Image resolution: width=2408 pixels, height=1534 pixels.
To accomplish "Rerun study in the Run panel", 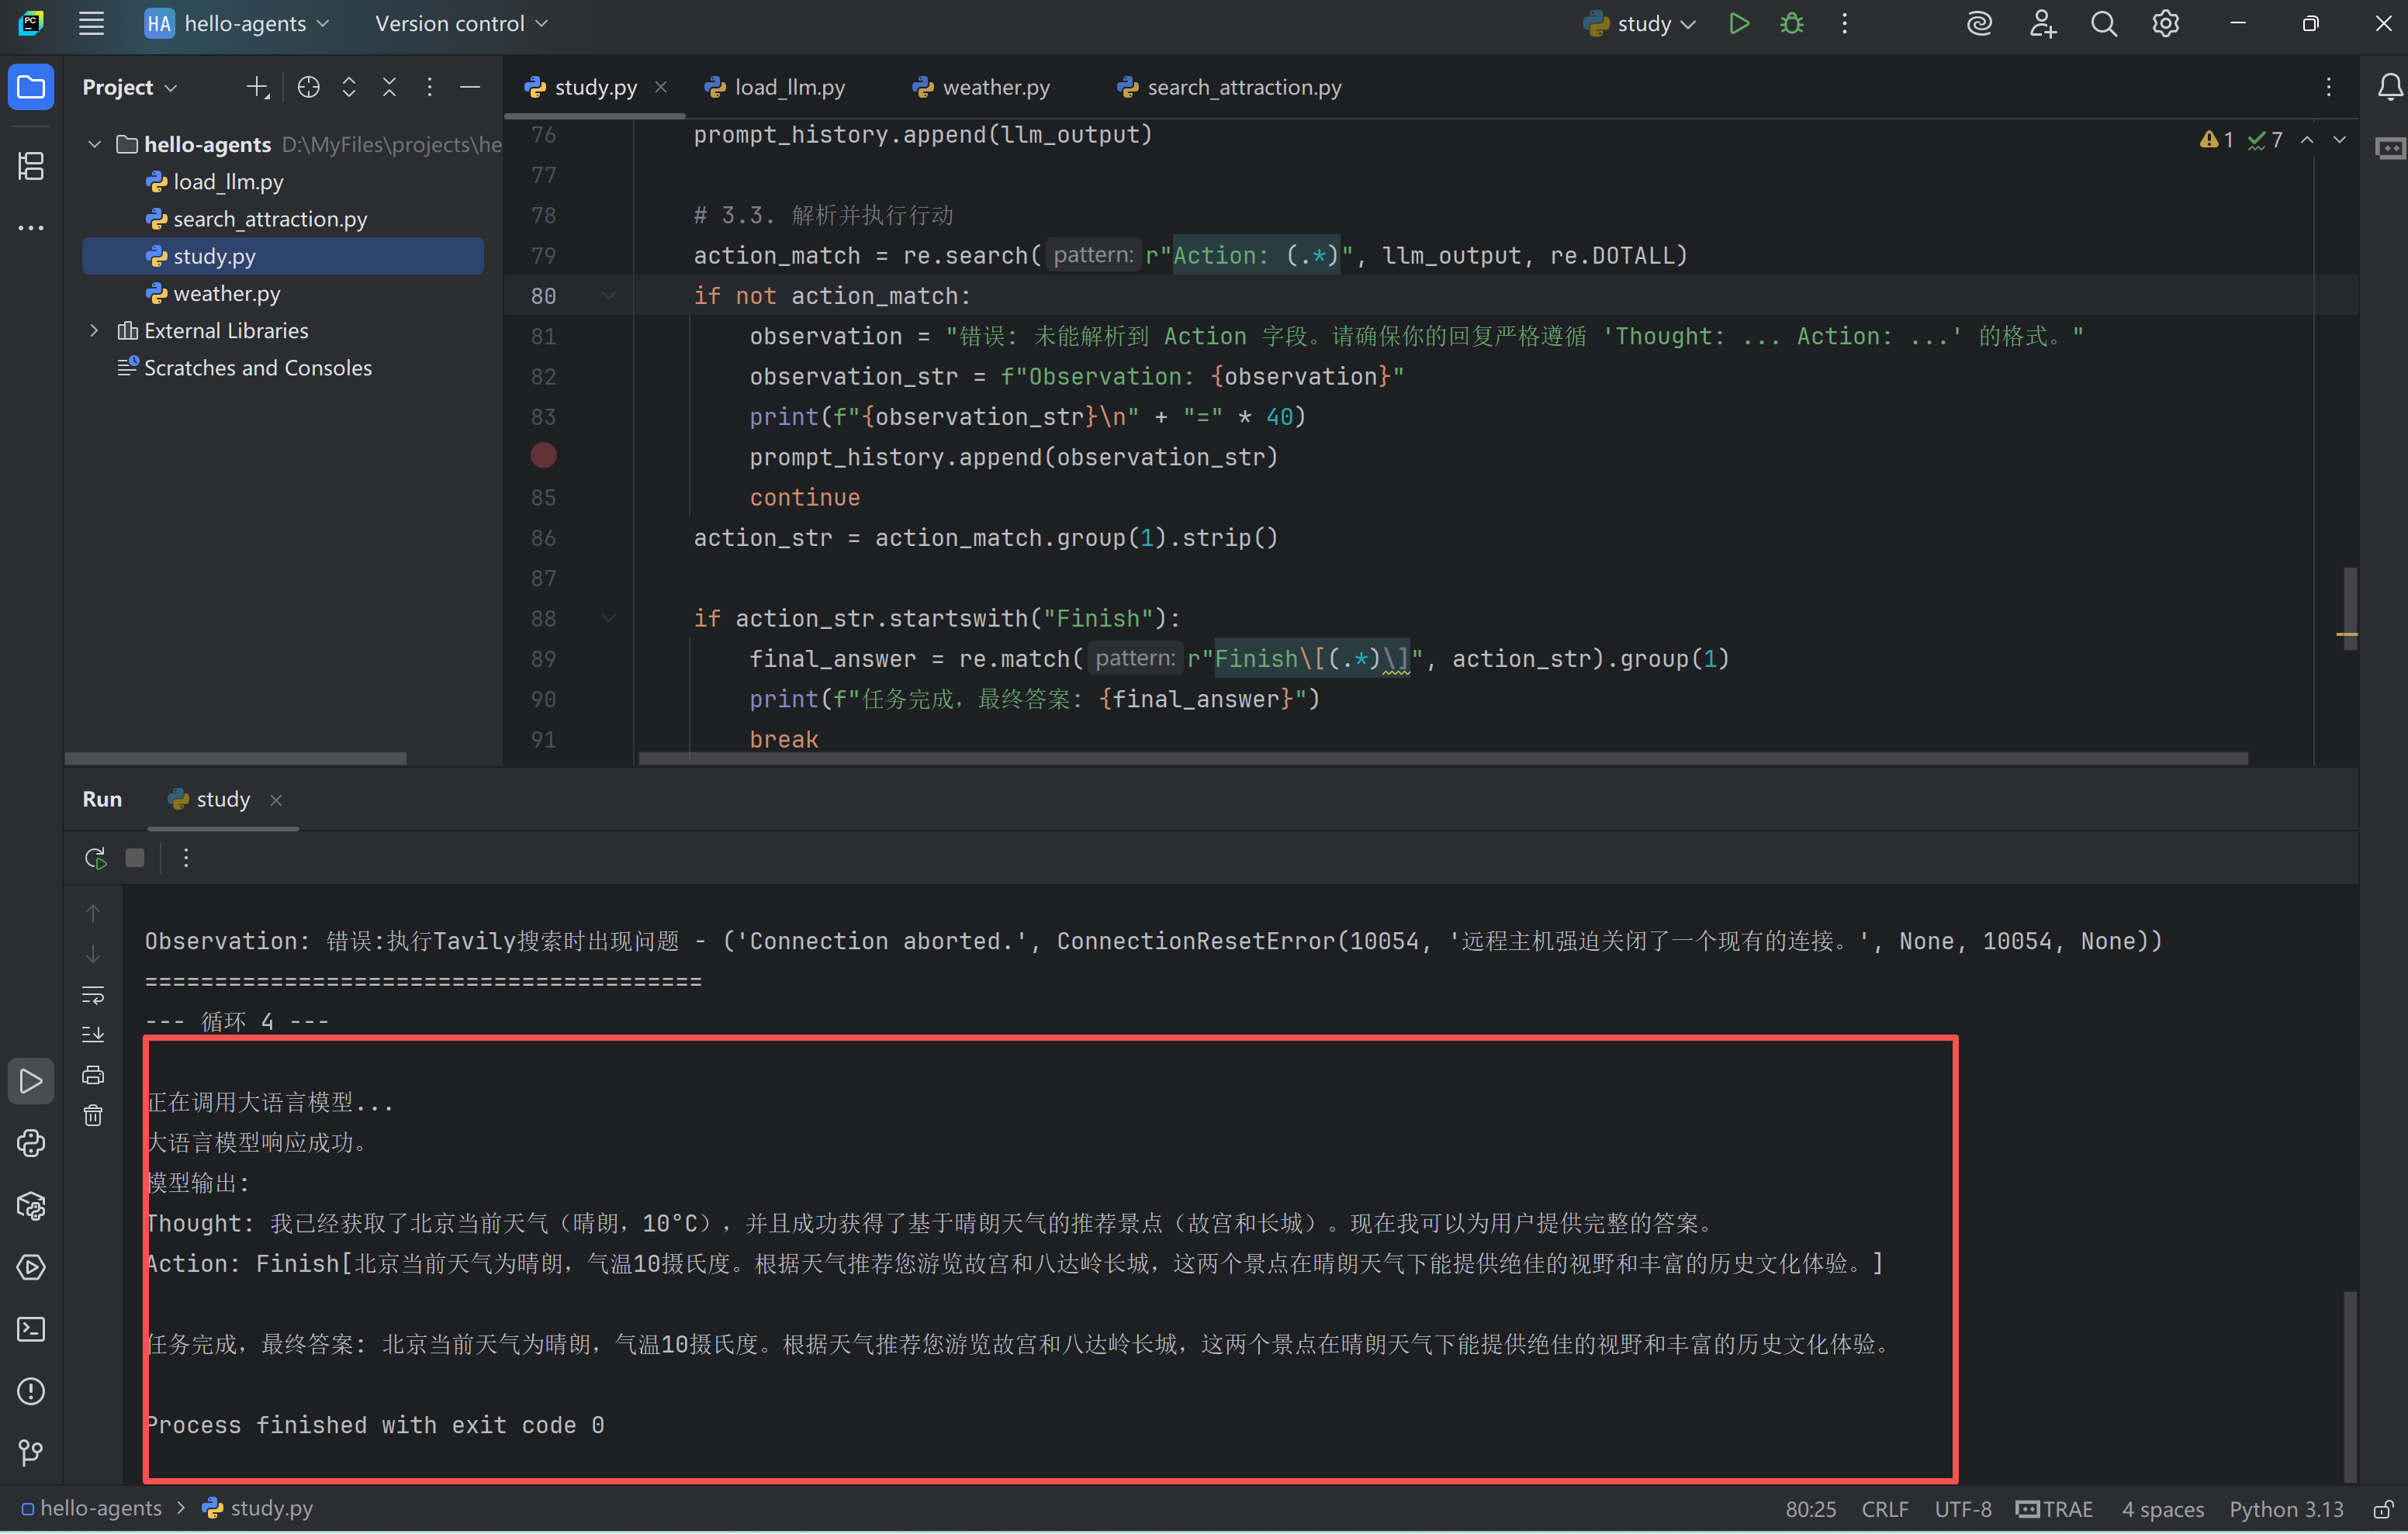I will pyautogui.click(x=95, y=858).
